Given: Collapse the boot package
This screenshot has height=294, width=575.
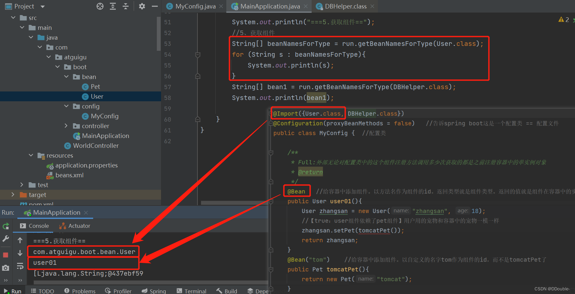Looking at the screenshot, I should [57, 67].
